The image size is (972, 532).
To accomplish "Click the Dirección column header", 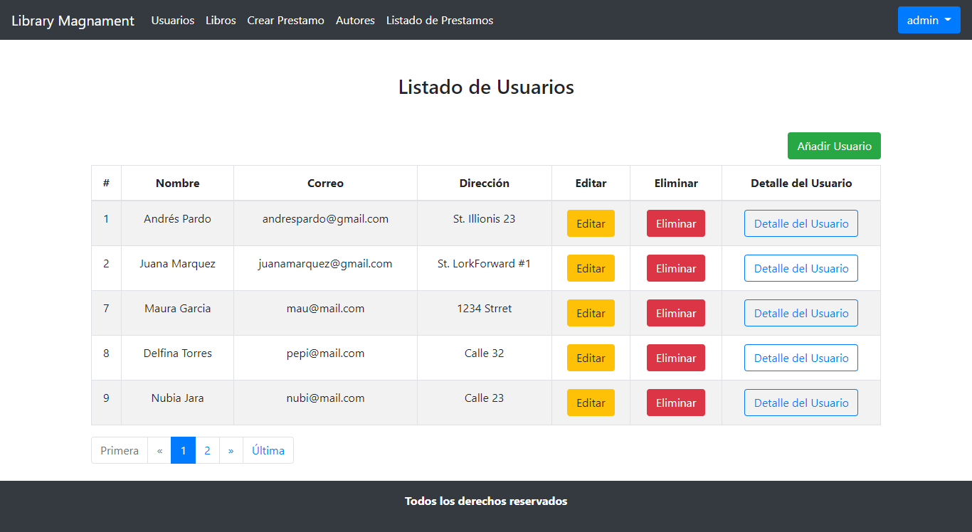I will tap(484, 183).
